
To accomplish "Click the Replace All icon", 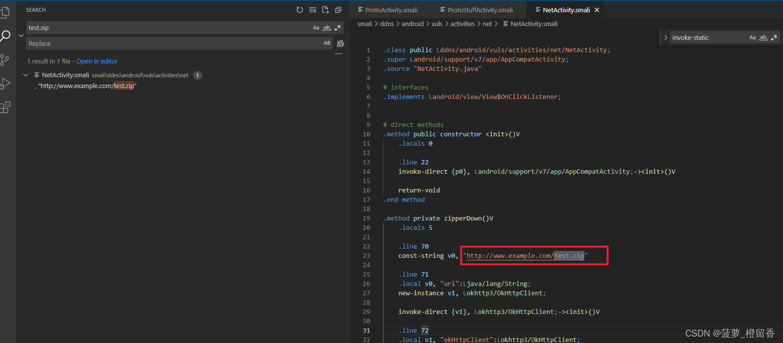I will [x=340, y=44].
